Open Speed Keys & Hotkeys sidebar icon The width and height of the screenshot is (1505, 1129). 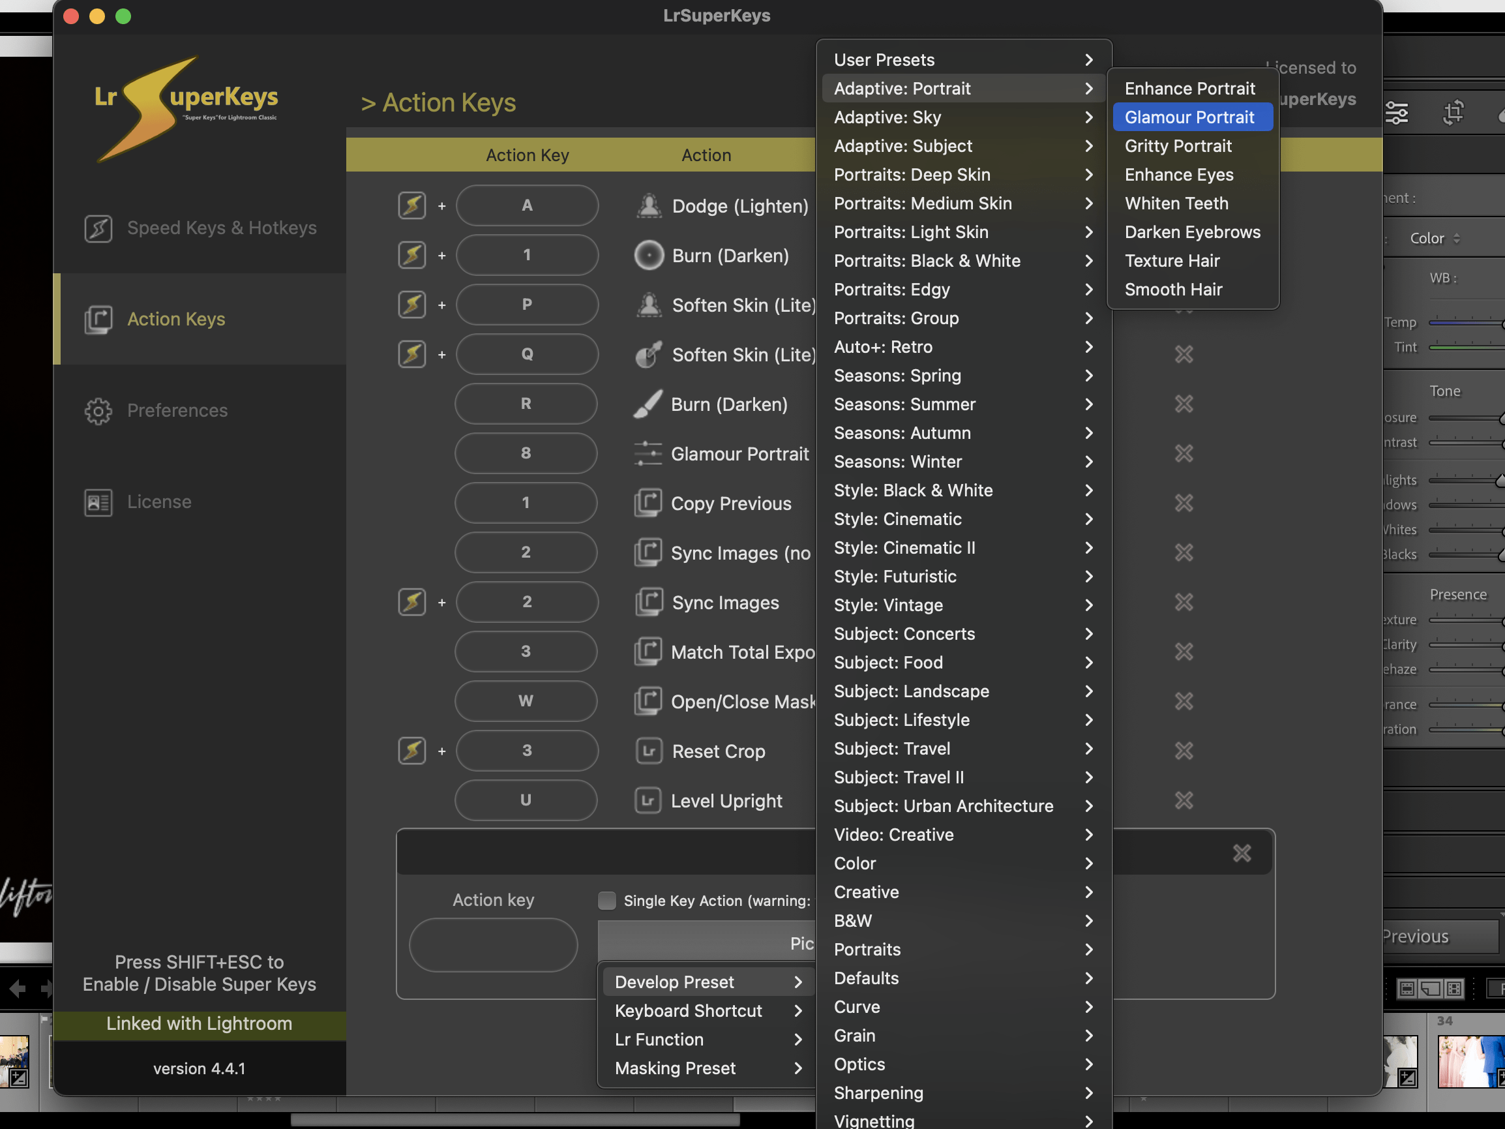[x=98, y=228]
